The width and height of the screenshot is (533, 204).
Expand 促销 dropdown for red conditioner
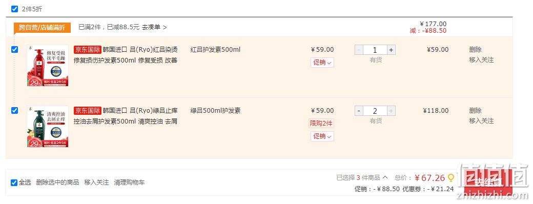click(322, 63)
